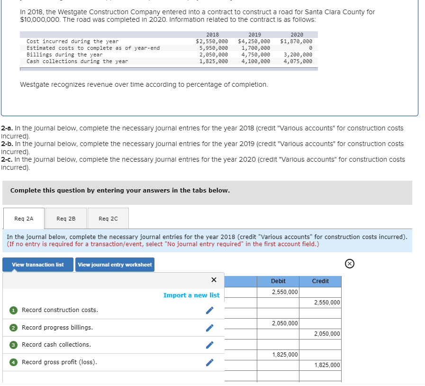Click the "View transaction list" button
Image resolution: width=425 pixels, height=386 pixels.
point(37,265)
